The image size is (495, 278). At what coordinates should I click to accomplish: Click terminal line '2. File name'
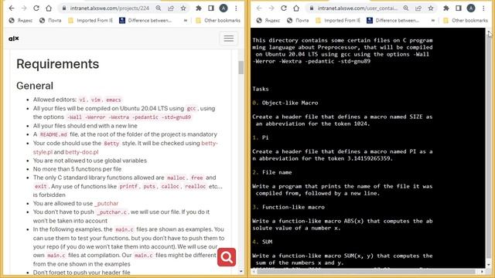click(272, 172)
